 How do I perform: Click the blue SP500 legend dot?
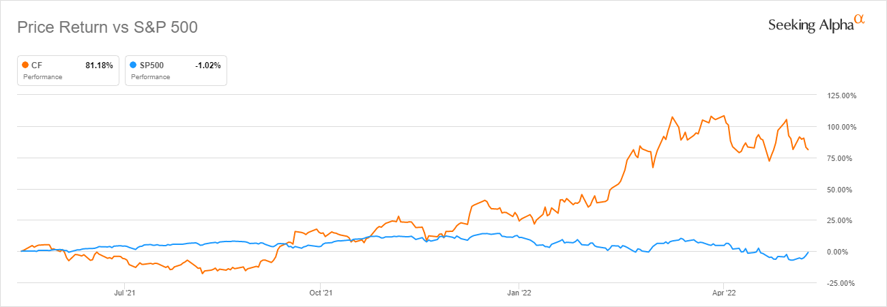(133, 65)
